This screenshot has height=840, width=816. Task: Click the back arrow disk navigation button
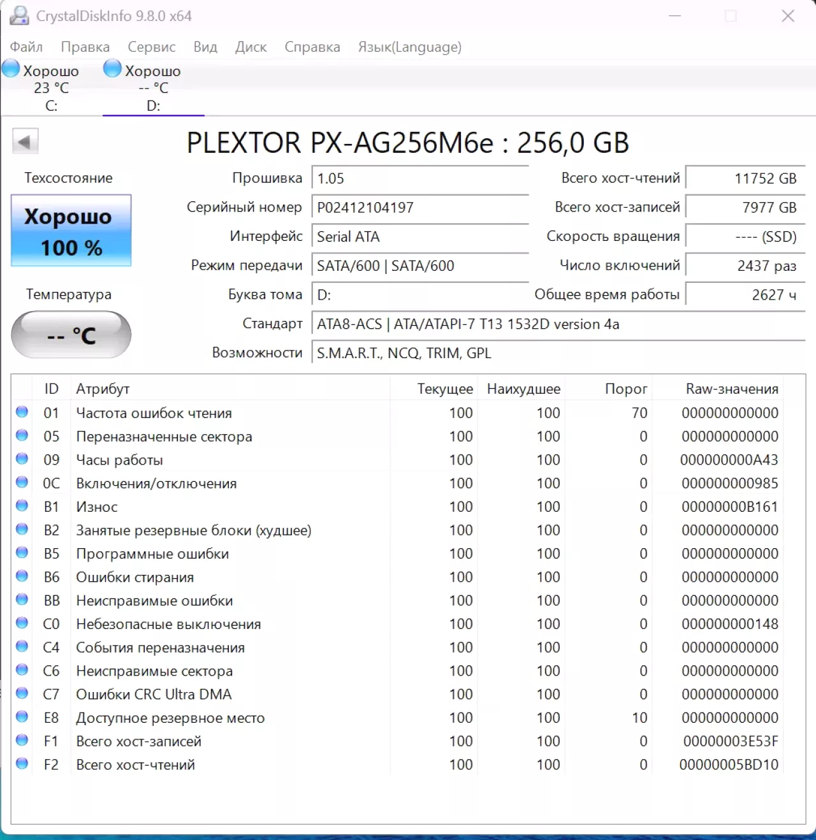(x=25, y=141)
